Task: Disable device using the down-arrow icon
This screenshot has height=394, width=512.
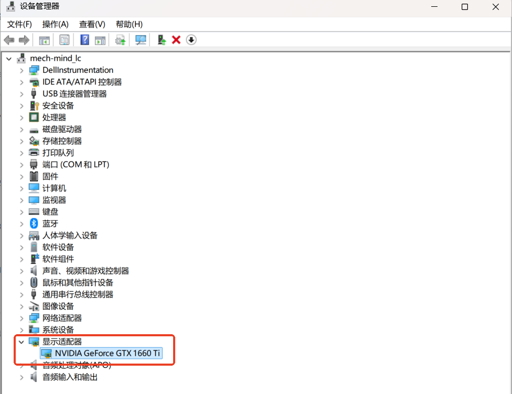Action: (191, 40)
